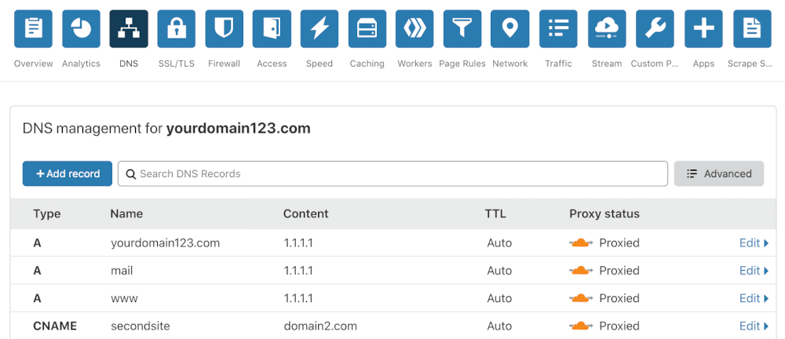This screenshot has height=339, width=785.
Task: Expand Edit for the www record
Action: [754, 298]
